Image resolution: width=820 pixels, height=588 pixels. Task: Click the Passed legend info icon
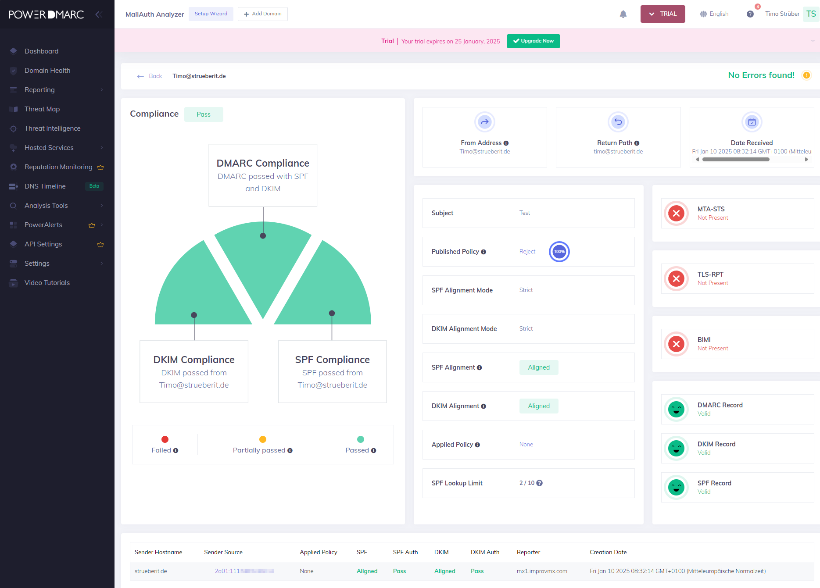pyautogui.click(x=374, y=451)
